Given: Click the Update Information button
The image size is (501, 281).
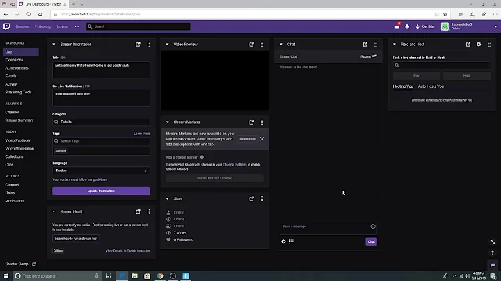Looking at the screenshot, I should 101,191.
